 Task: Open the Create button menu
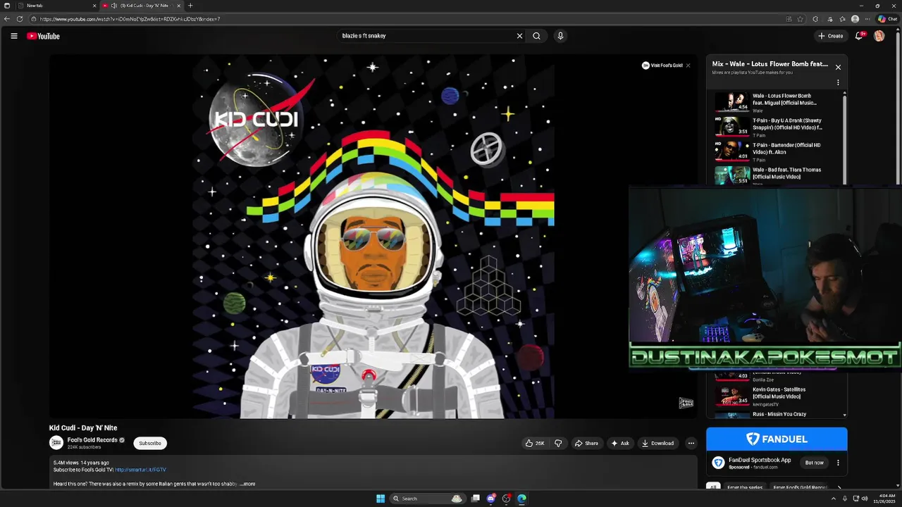click(x=830, y=36)
